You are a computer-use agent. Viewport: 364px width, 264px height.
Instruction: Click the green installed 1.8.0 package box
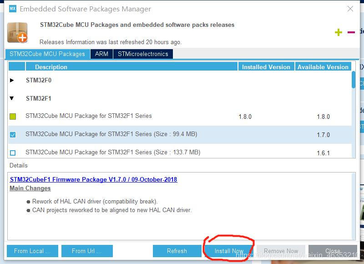click(x=13, y=117)
